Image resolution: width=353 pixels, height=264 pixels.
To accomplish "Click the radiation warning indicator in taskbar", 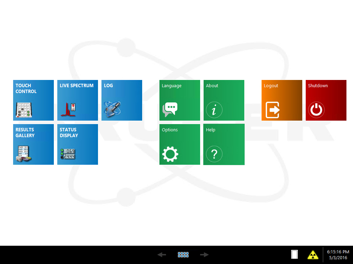I will tap(313, 255).
